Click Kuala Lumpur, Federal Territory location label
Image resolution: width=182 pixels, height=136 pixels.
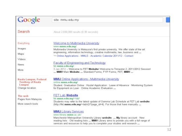point(32,82)
